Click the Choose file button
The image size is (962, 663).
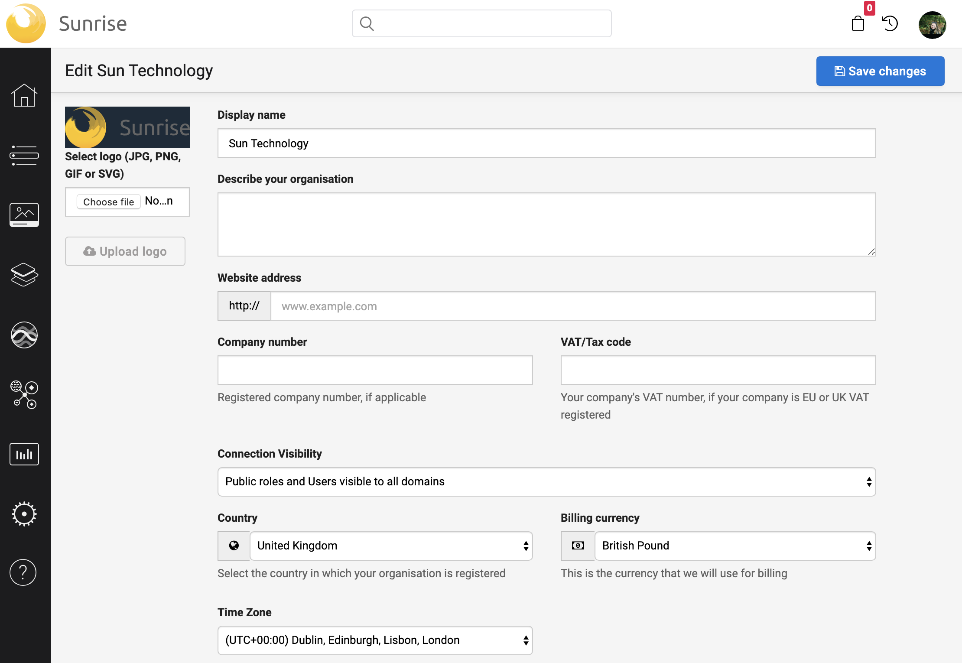click(108, 202)
